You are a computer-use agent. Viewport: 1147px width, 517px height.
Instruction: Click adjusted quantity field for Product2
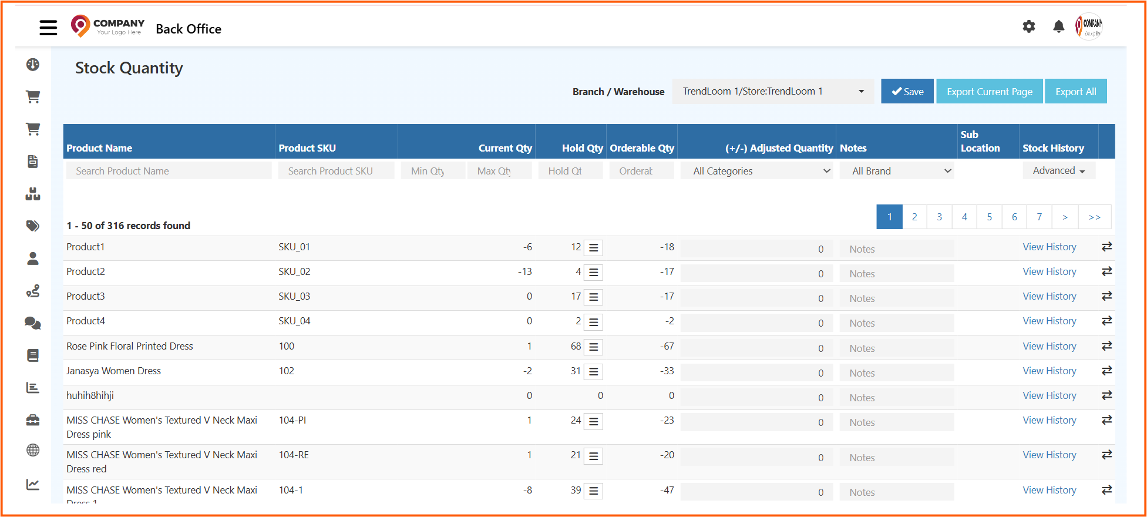(756, 273)
